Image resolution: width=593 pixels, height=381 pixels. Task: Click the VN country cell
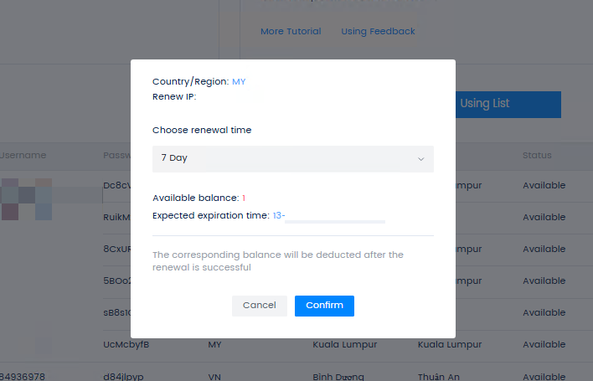point(214,377)
